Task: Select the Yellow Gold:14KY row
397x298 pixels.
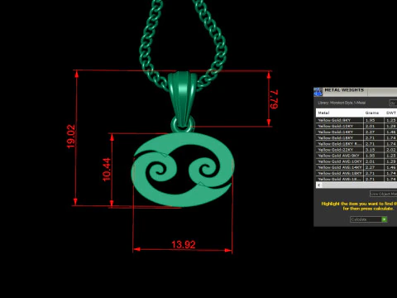Action: (356, 132)
